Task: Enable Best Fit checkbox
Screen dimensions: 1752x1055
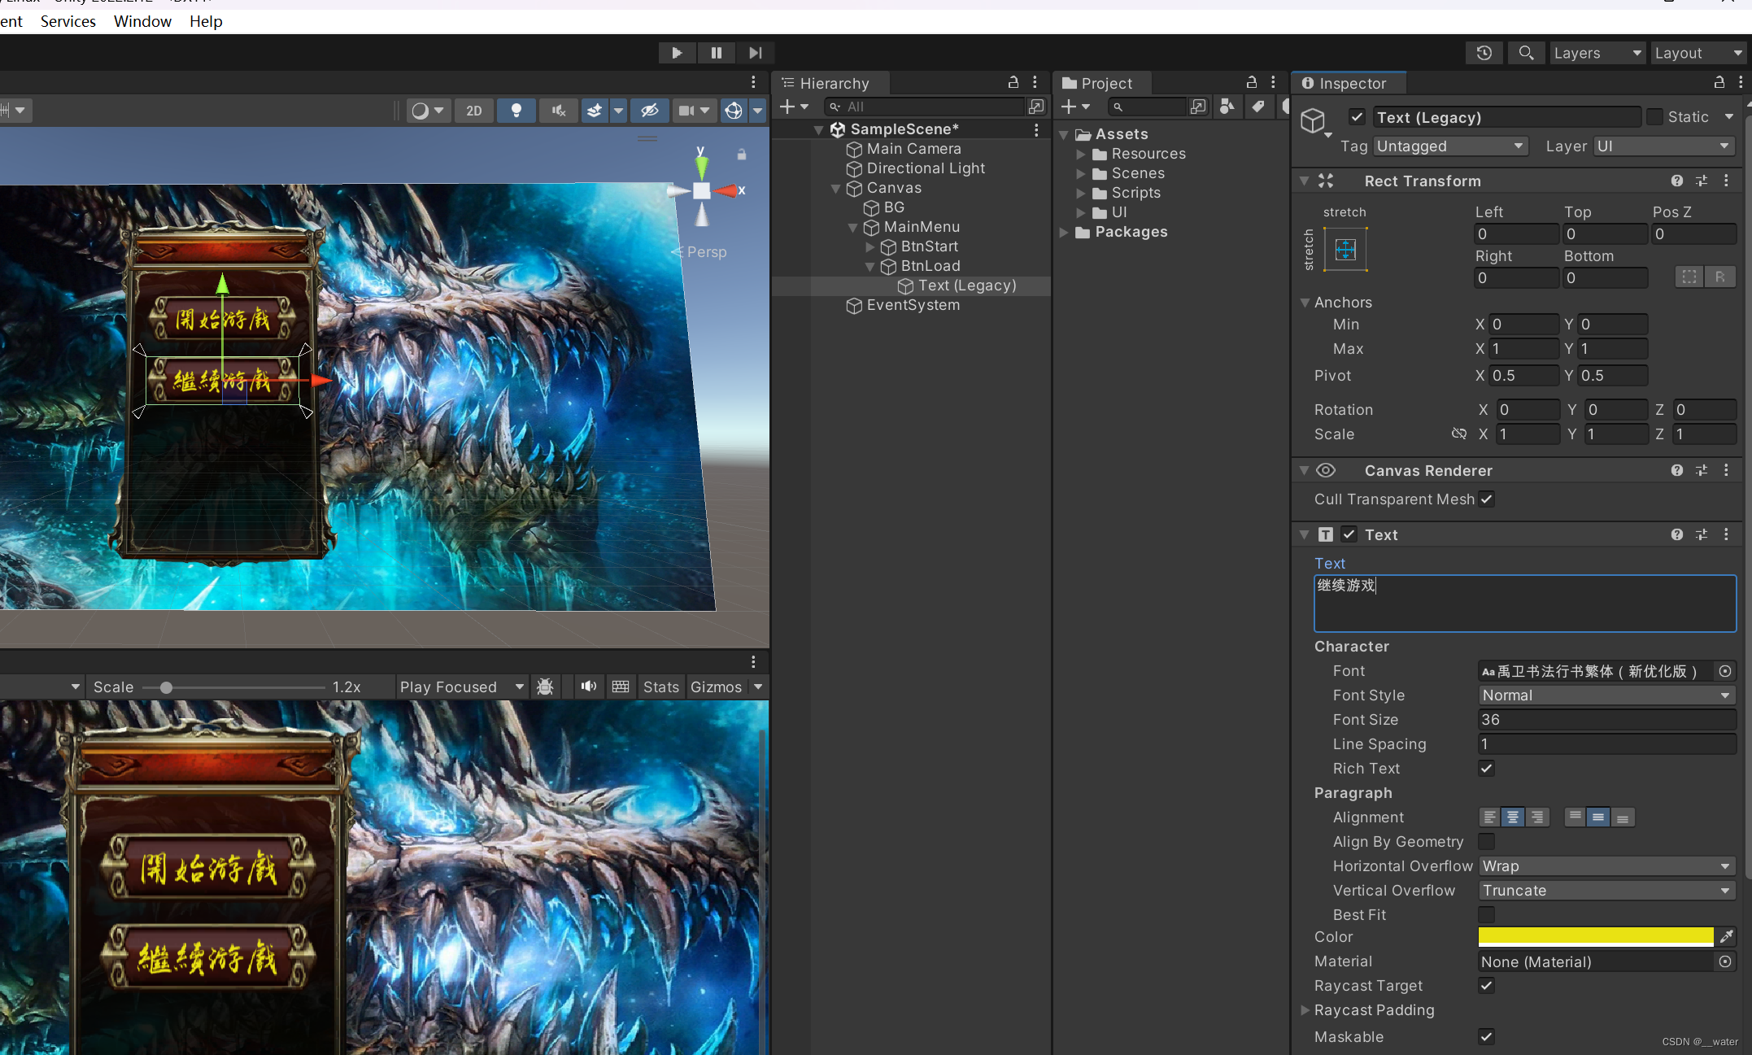Action: [x=1487, y=914]
